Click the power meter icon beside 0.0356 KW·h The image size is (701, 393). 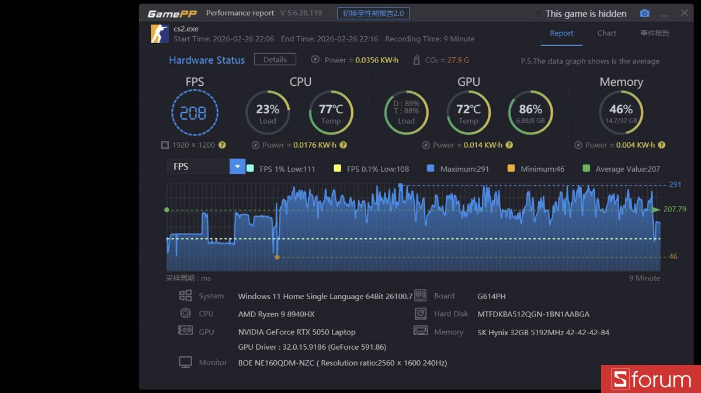click(315, 60)
